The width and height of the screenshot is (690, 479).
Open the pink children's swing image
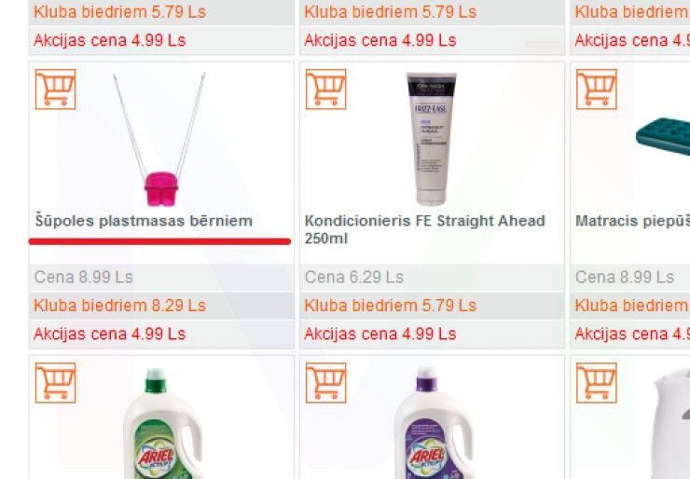pyautogui.click(x=159, y=139)
